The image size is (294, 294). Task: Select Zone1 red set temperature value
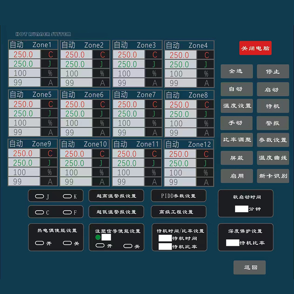point(24,55)
